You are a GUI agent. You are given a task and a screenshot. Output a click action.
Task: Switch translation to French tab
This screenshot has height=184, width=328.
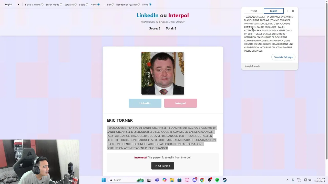click(x=254, y=11)
